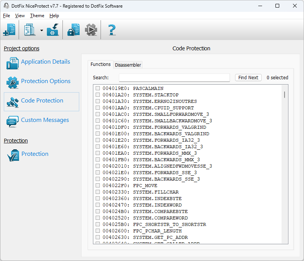304x261 pixels.
Task: Enable SYSTEM.CPUID_SUPPORT checkbox
Action: 98,108
